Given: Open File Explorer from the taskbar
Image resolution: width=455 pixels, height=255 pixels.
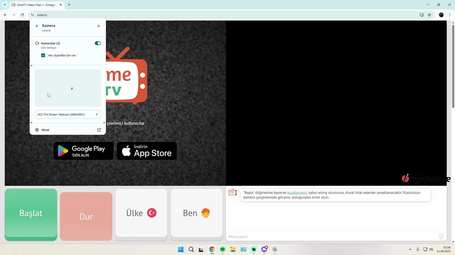Looking at the screenshot, I should (x=233, y=249).
